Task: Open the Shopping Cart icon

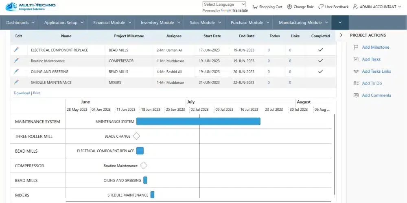Action: point(255,7)
